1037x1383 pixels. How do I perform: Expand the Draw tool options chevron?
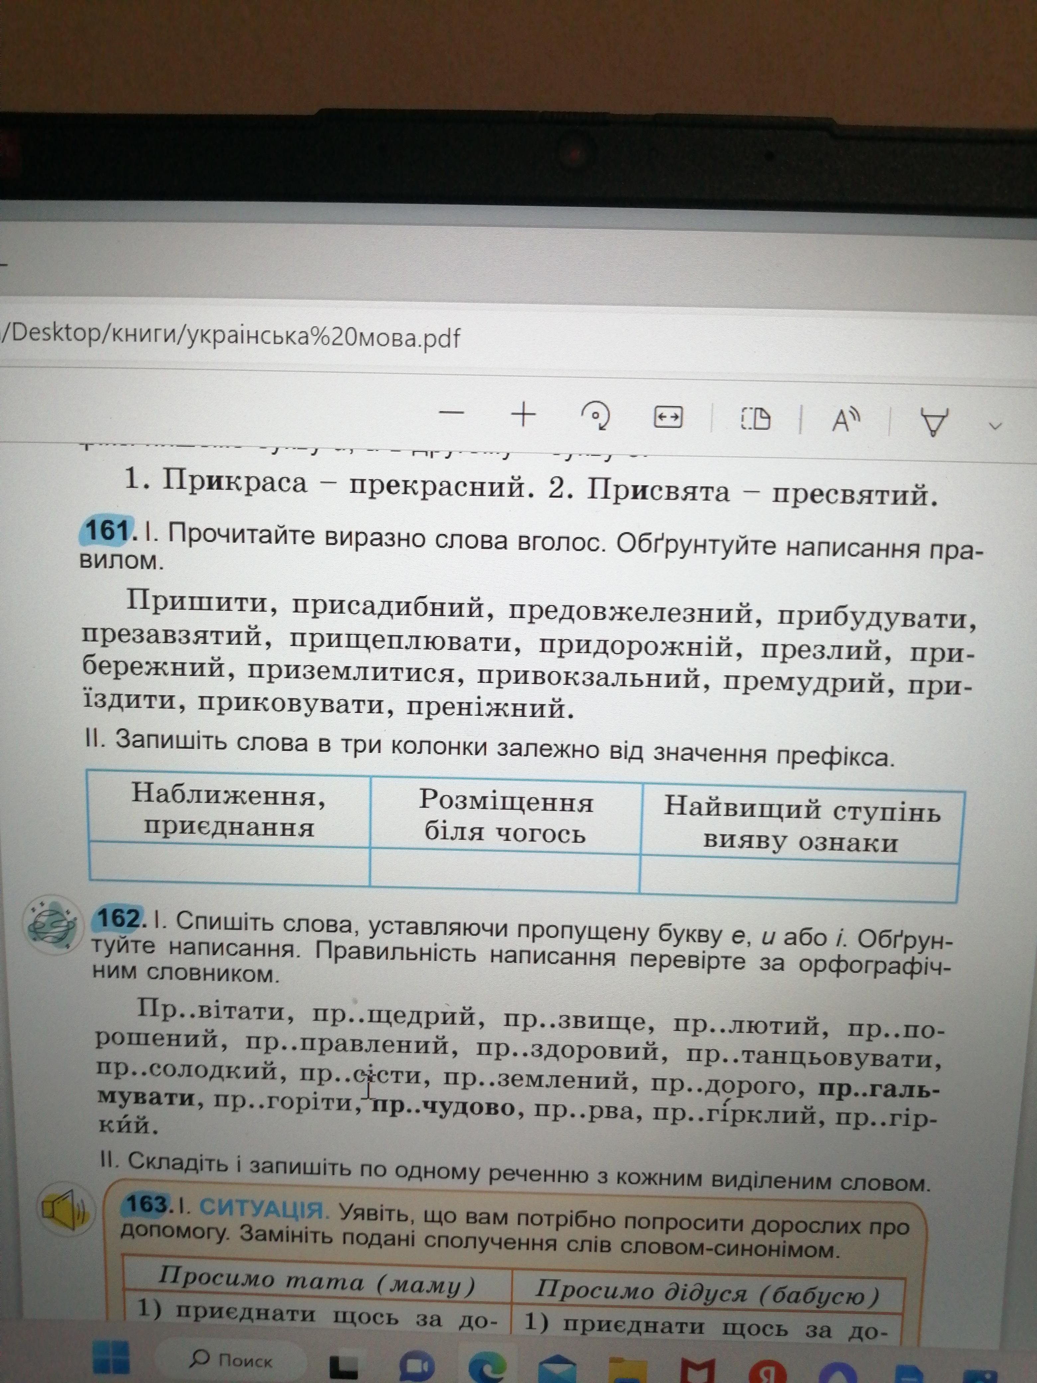pyautogui.click(x=995, y=427)
